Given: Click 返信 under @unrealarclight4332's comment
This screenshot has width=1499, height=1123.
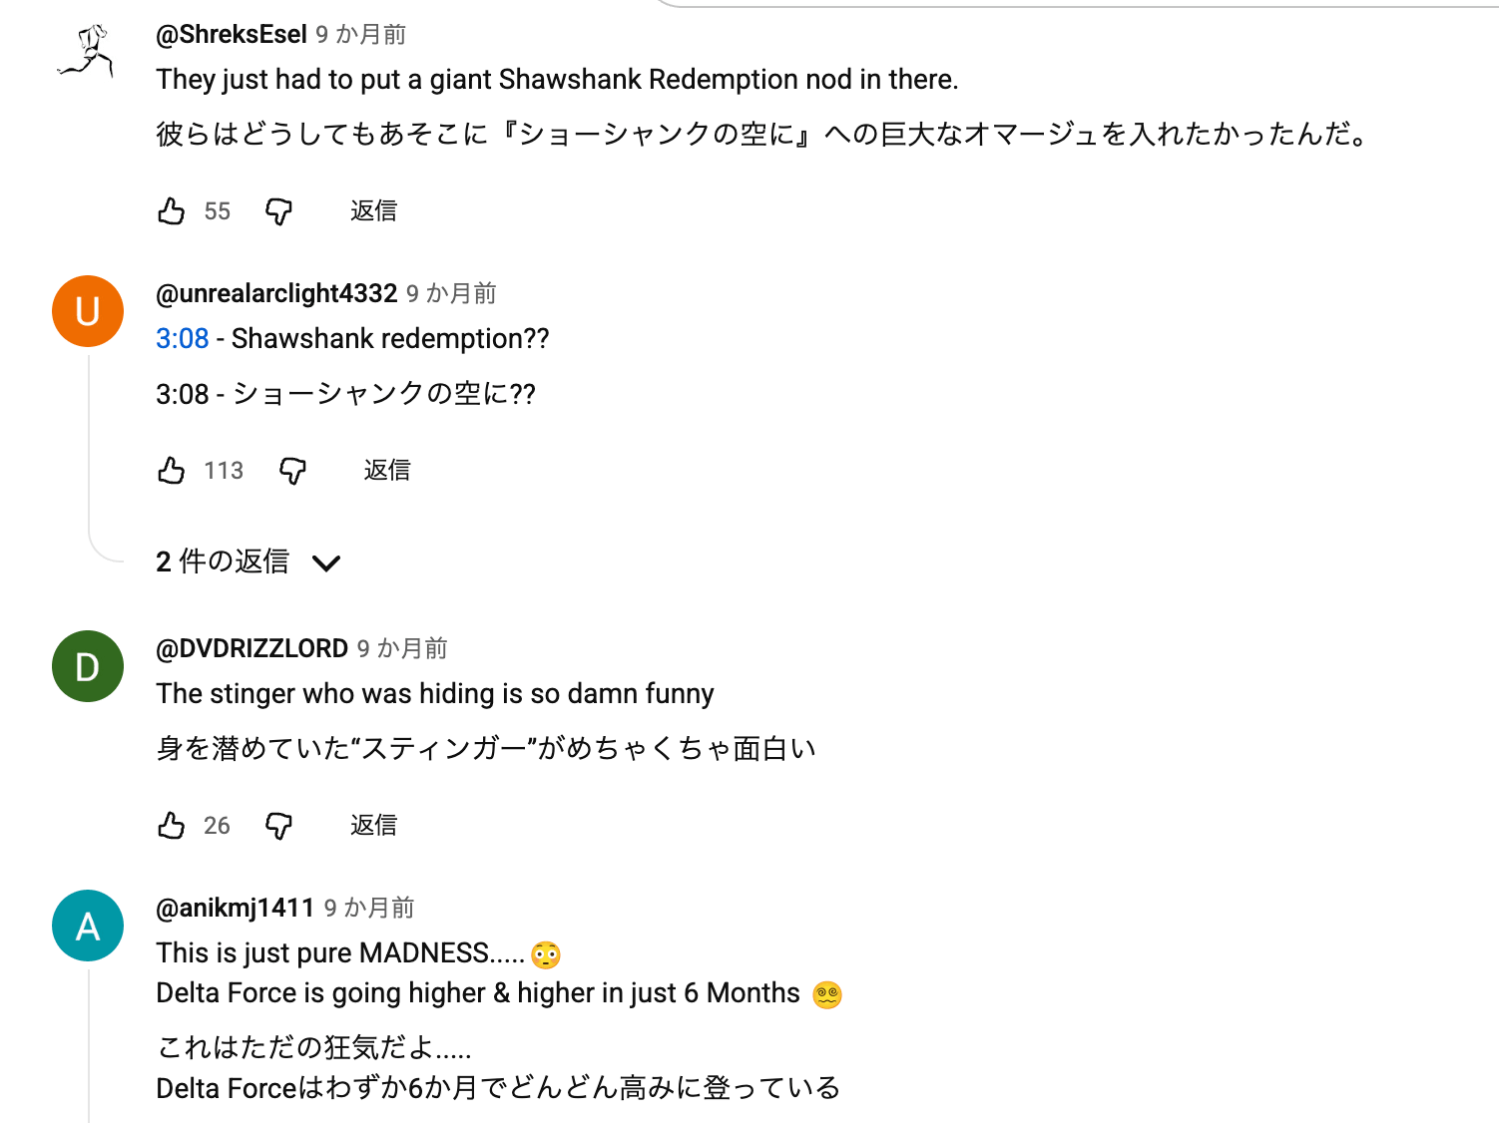Looking at the screenshot, I should pyautogui.click(x=386, y=470).
